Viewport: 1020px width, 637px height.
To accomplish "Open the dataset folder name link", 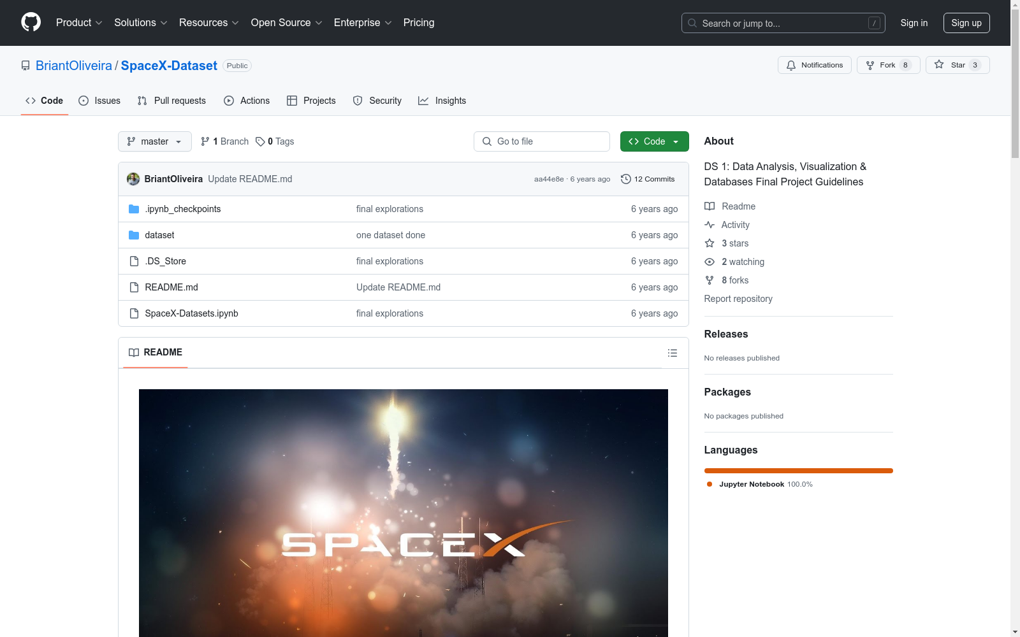I will coord(159,235).
